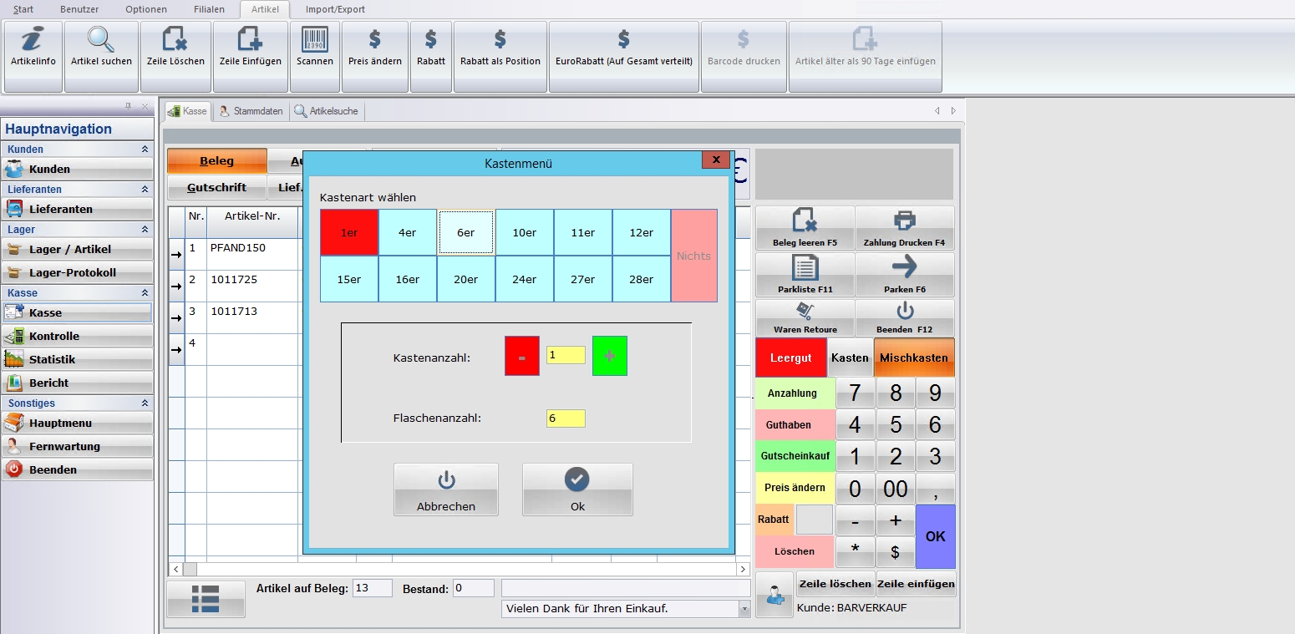Start the Scannen barcode tool
1295x634 pixels.
315,57
